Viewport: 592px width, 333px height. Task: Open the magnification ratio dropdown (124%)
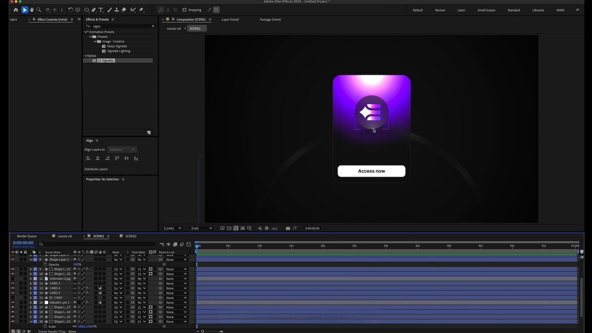[x=172, y=228]
